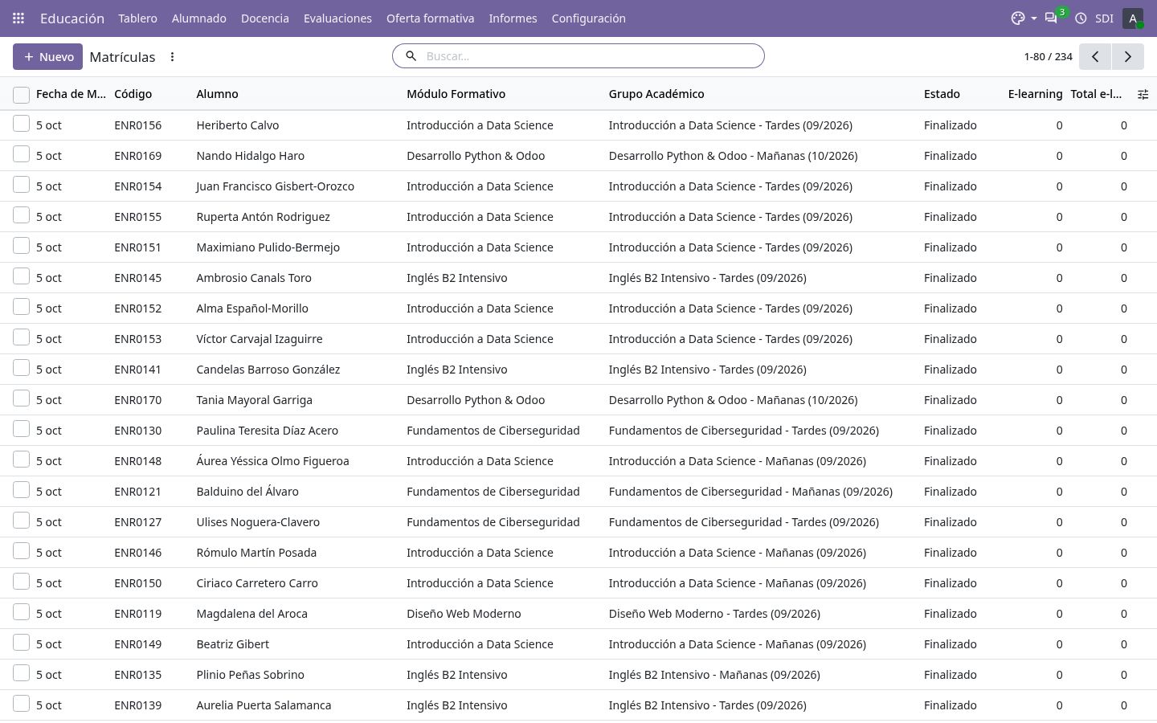This screenshot has height=723, width=1157.
Task: Click the search magnifier icon
Action: click(x=411, y=56)
